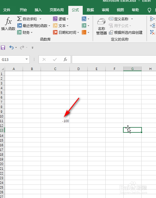Expand the Undo history dropdown arrow
Image resolution: width=156 pixels, height=198 pixels.
16,47
